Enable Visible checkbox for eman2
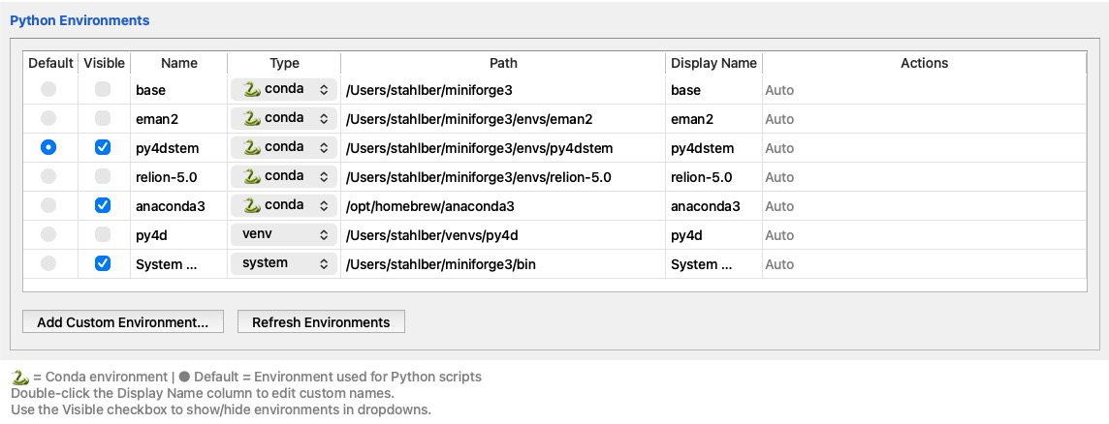 click(x=103, y=118)
